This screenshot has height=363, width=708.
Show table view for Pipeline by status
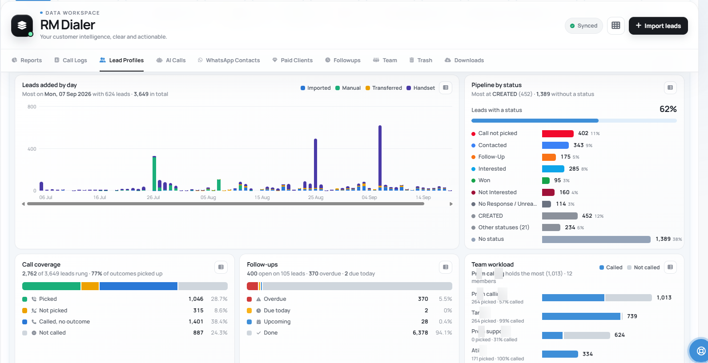click(x=670, y=88)
